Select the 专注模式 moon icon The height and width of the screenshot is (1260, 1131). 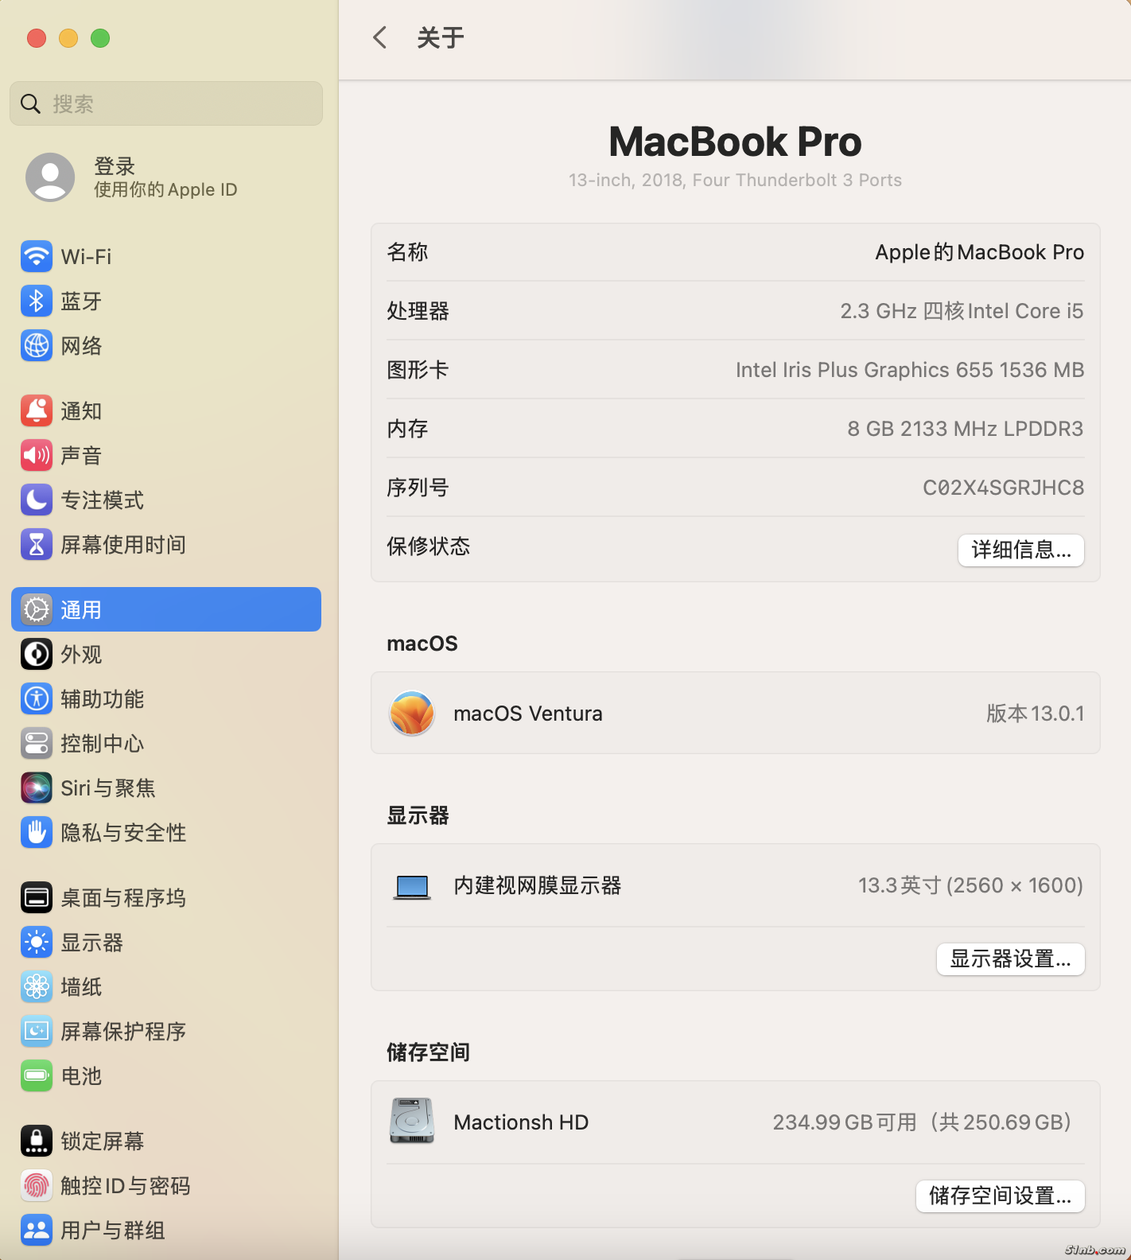tap(37, 500)
